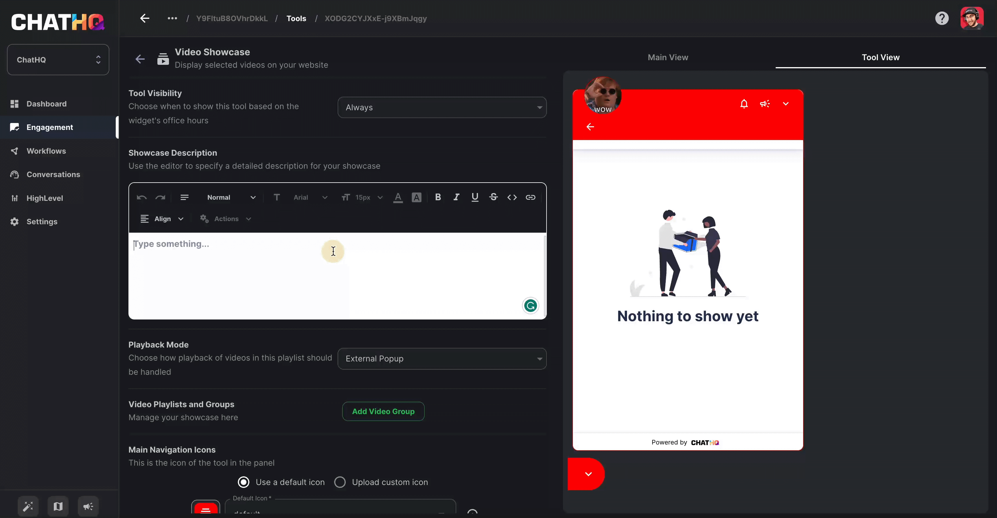The width and height of the screenshot is (997, 518).
Task: Insert a code block icon
Action: point(512,197)
